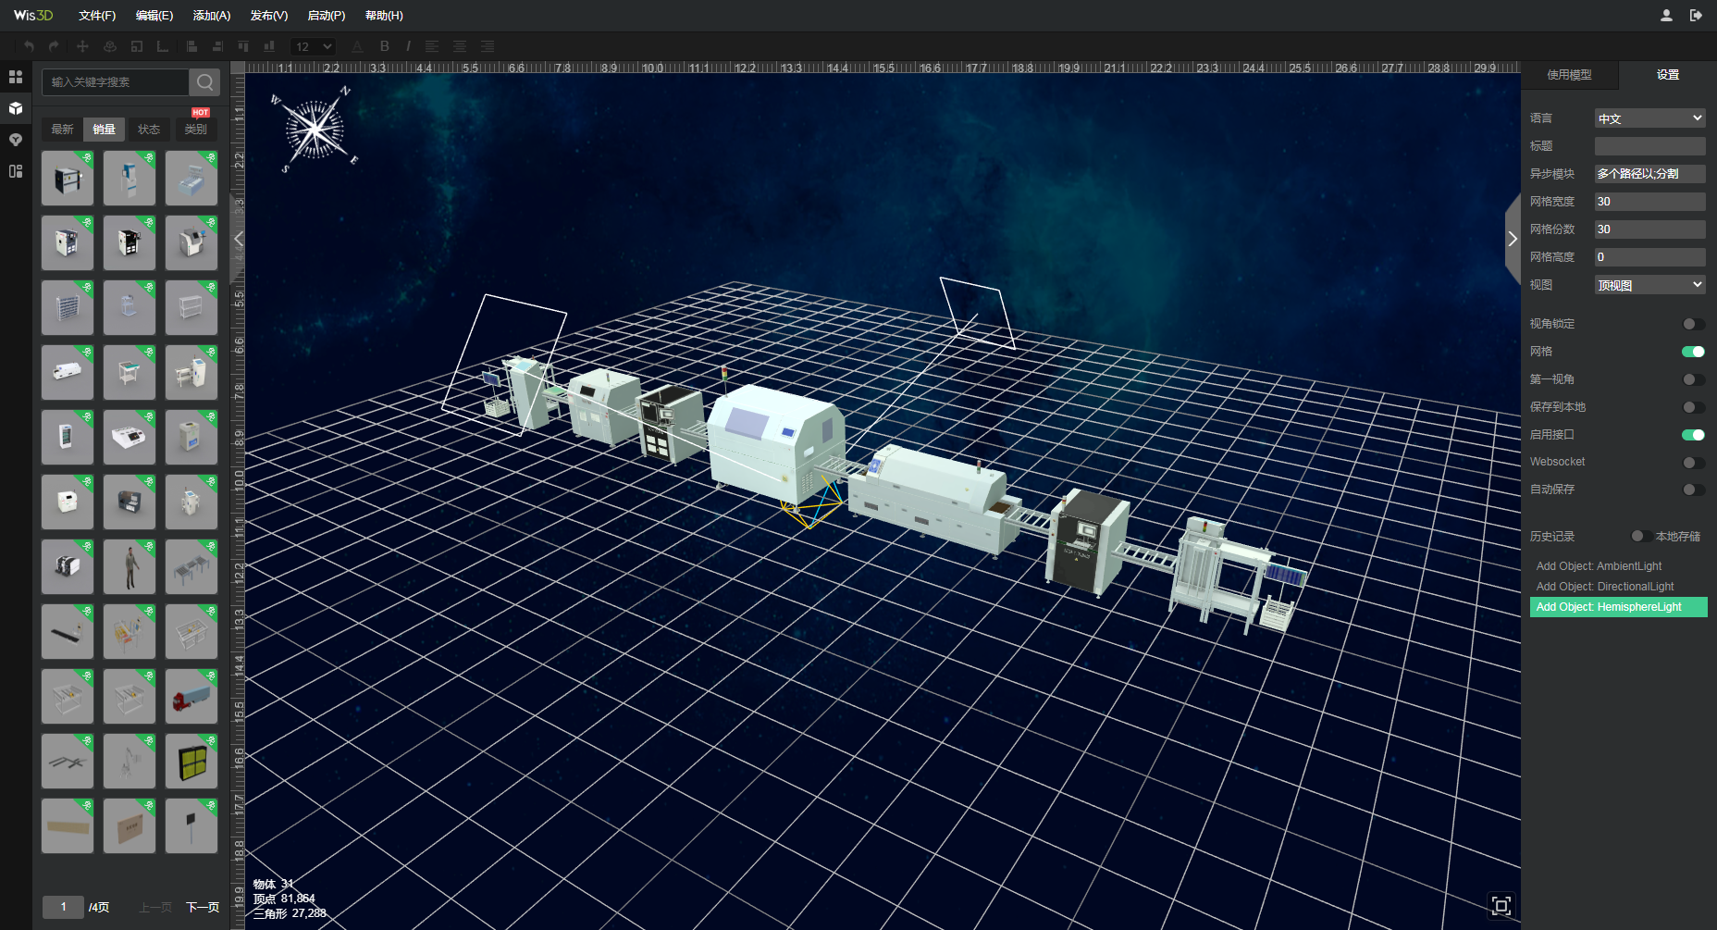Select the standing person model thumbnail
Image resolution: width=1717 pixels, height=930 pixels.
(130, 566)
